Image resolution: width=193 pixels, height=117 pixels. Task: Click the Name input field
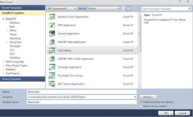pos(82,92)
